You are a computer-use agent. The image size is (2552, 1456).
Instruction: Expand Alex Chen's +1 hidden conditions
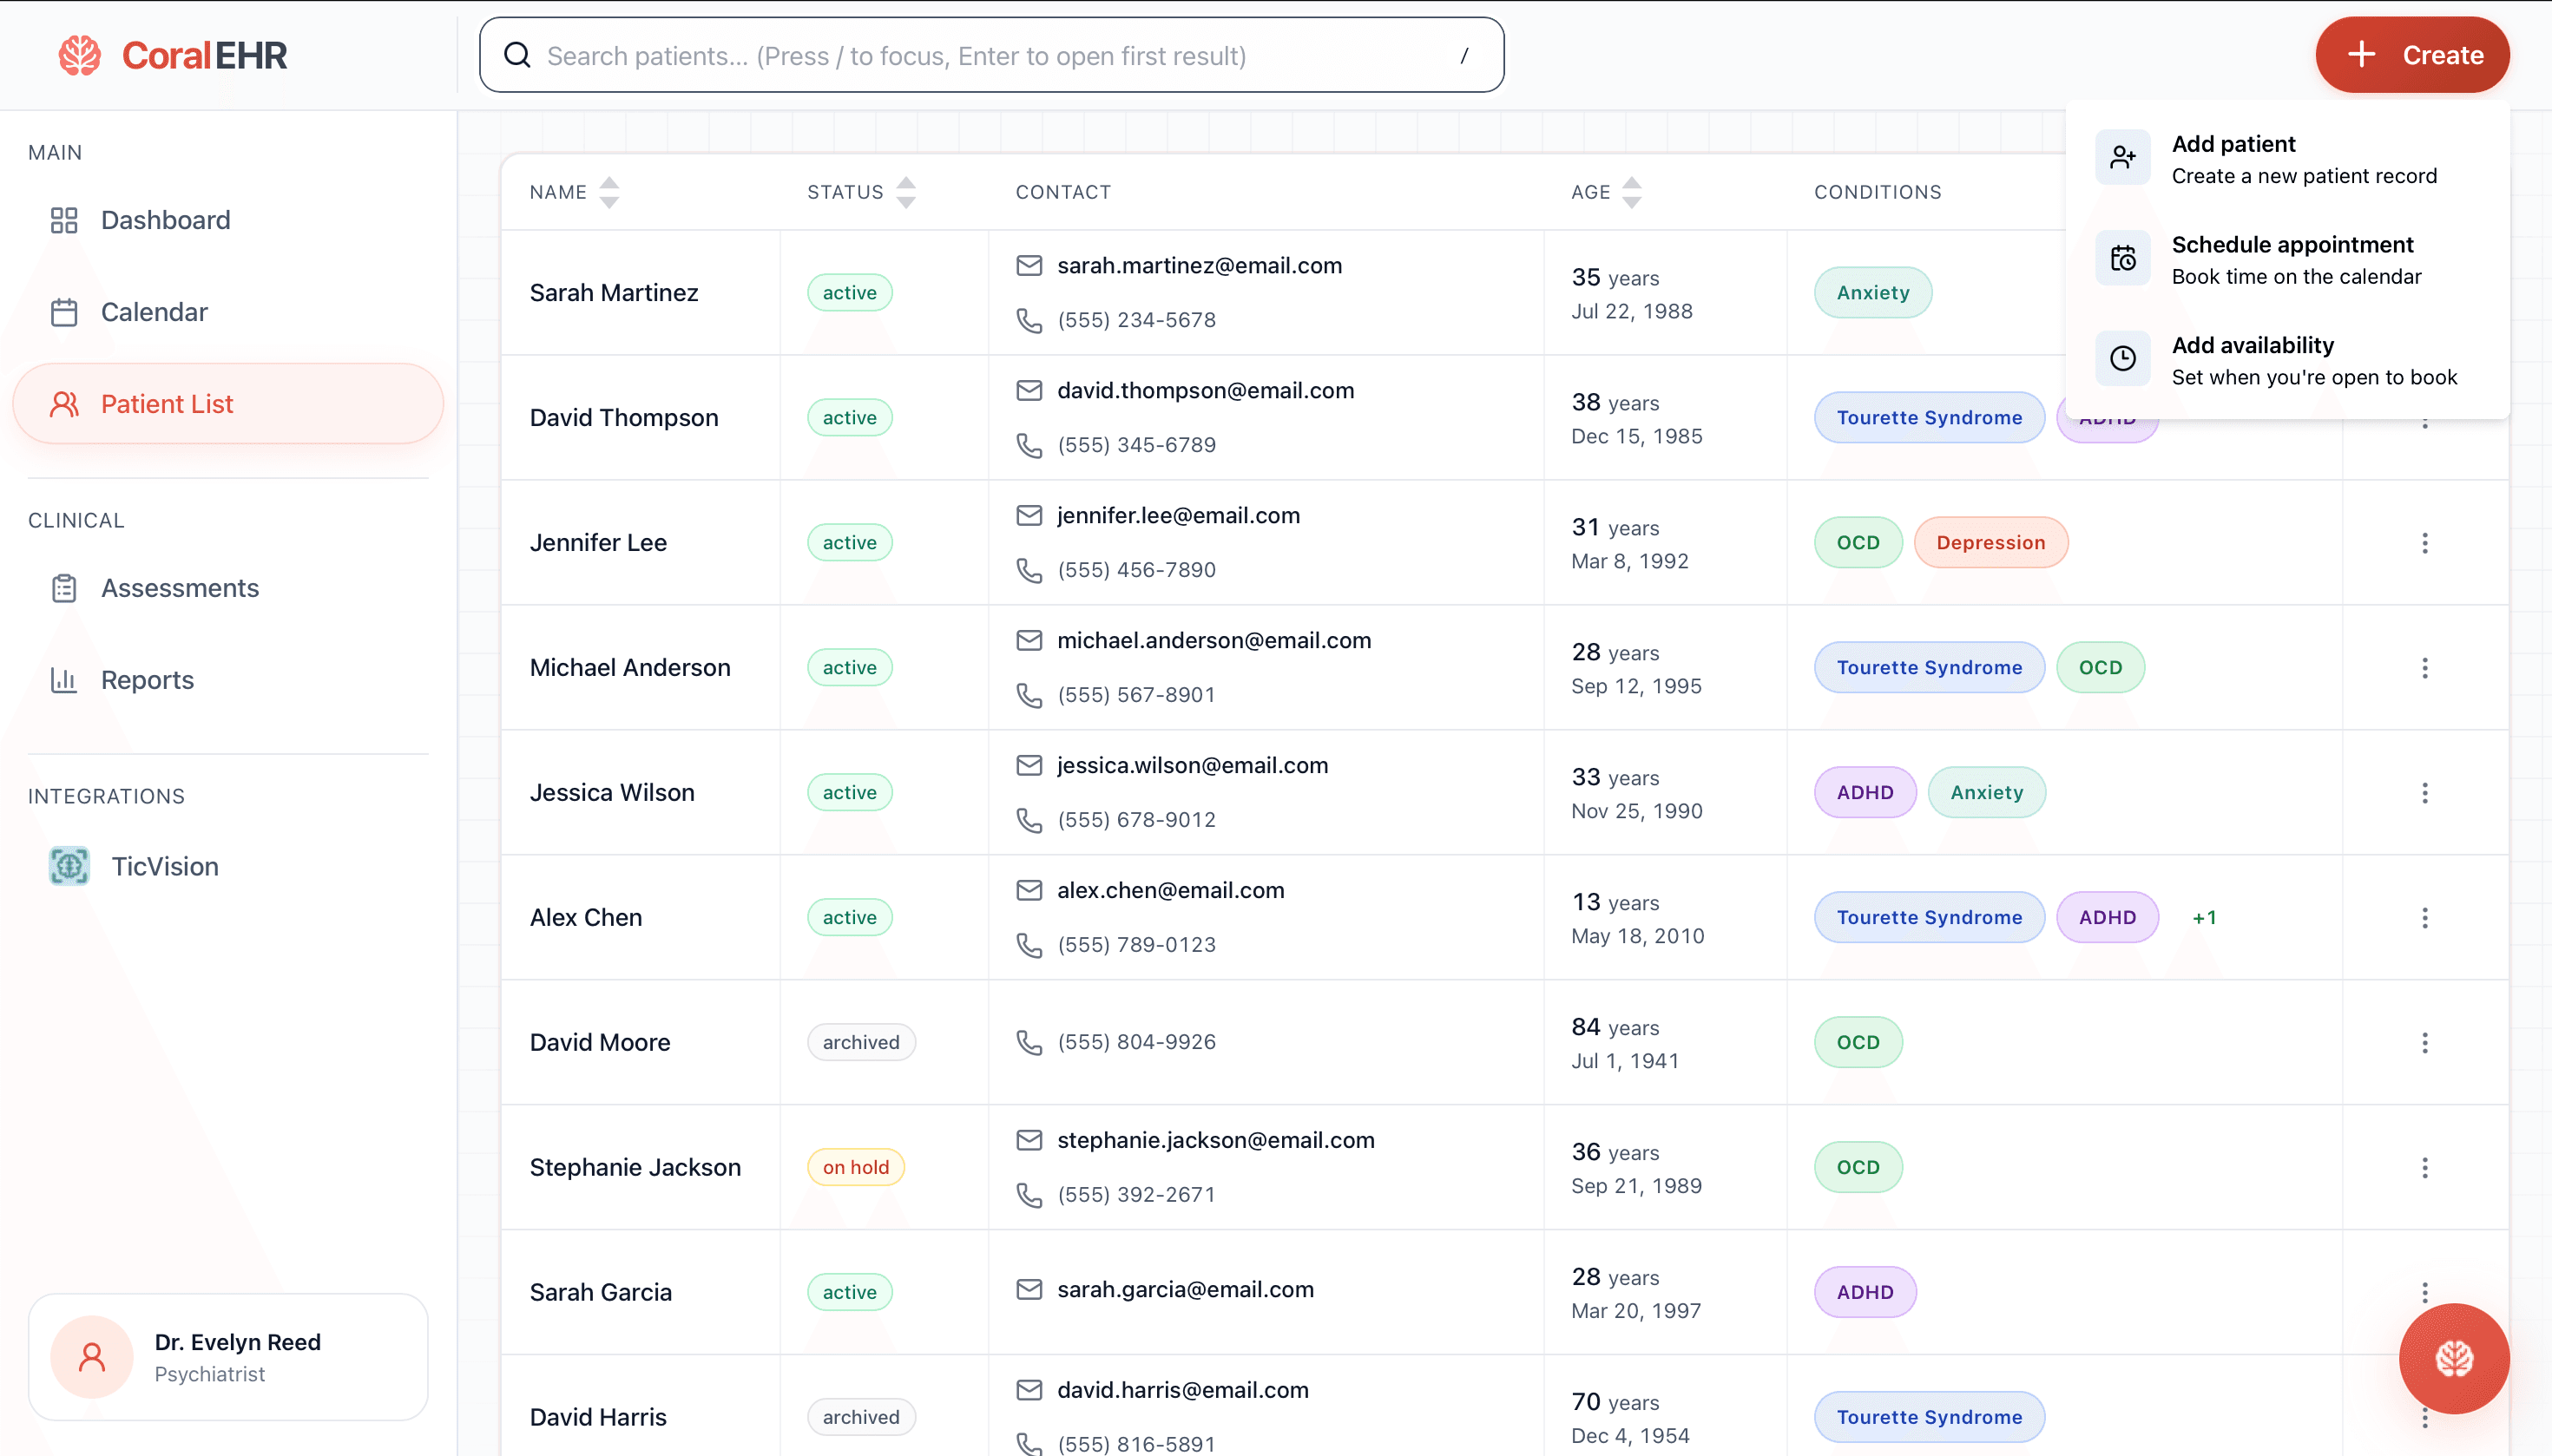tap(2204, 917)
